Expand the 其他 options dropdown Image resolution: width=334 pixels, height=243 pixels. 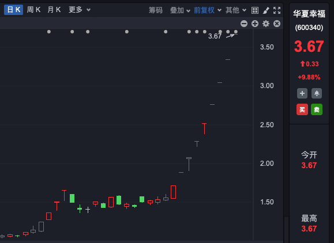pos(236,10)
